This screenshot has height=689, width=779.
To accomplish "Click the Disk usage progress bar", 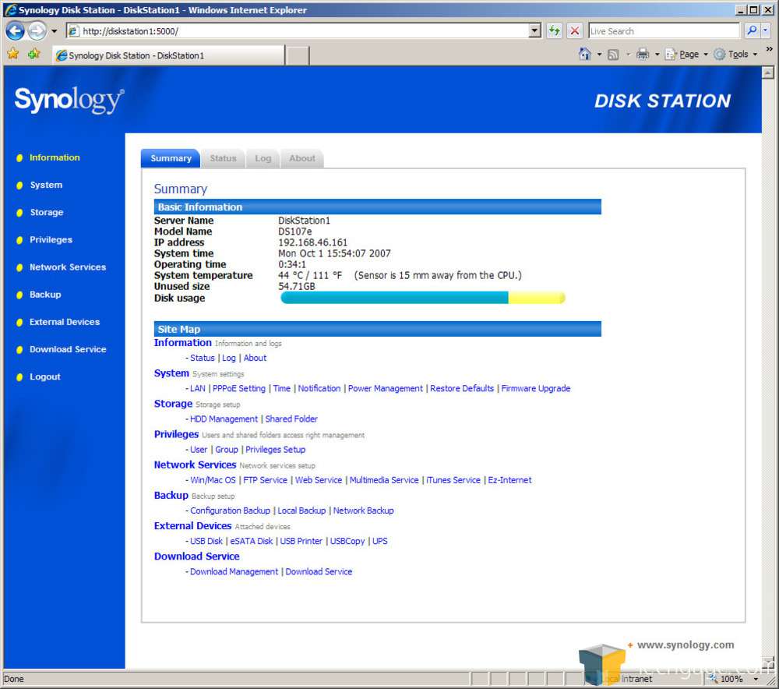I will point(423,298).
